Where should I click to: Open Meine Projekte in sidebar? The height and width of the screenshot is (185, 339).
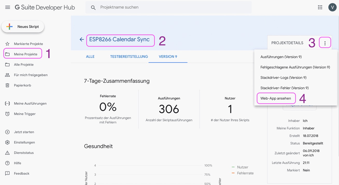click(x=25, y=54)
